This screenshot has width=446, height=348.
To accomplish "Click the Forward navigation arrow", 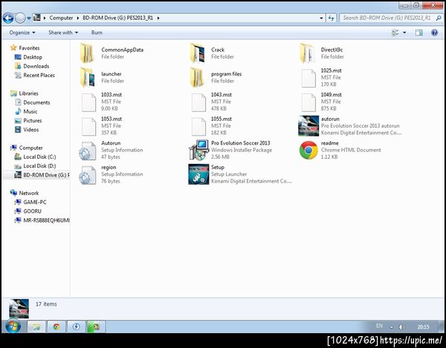I will 20,18.
